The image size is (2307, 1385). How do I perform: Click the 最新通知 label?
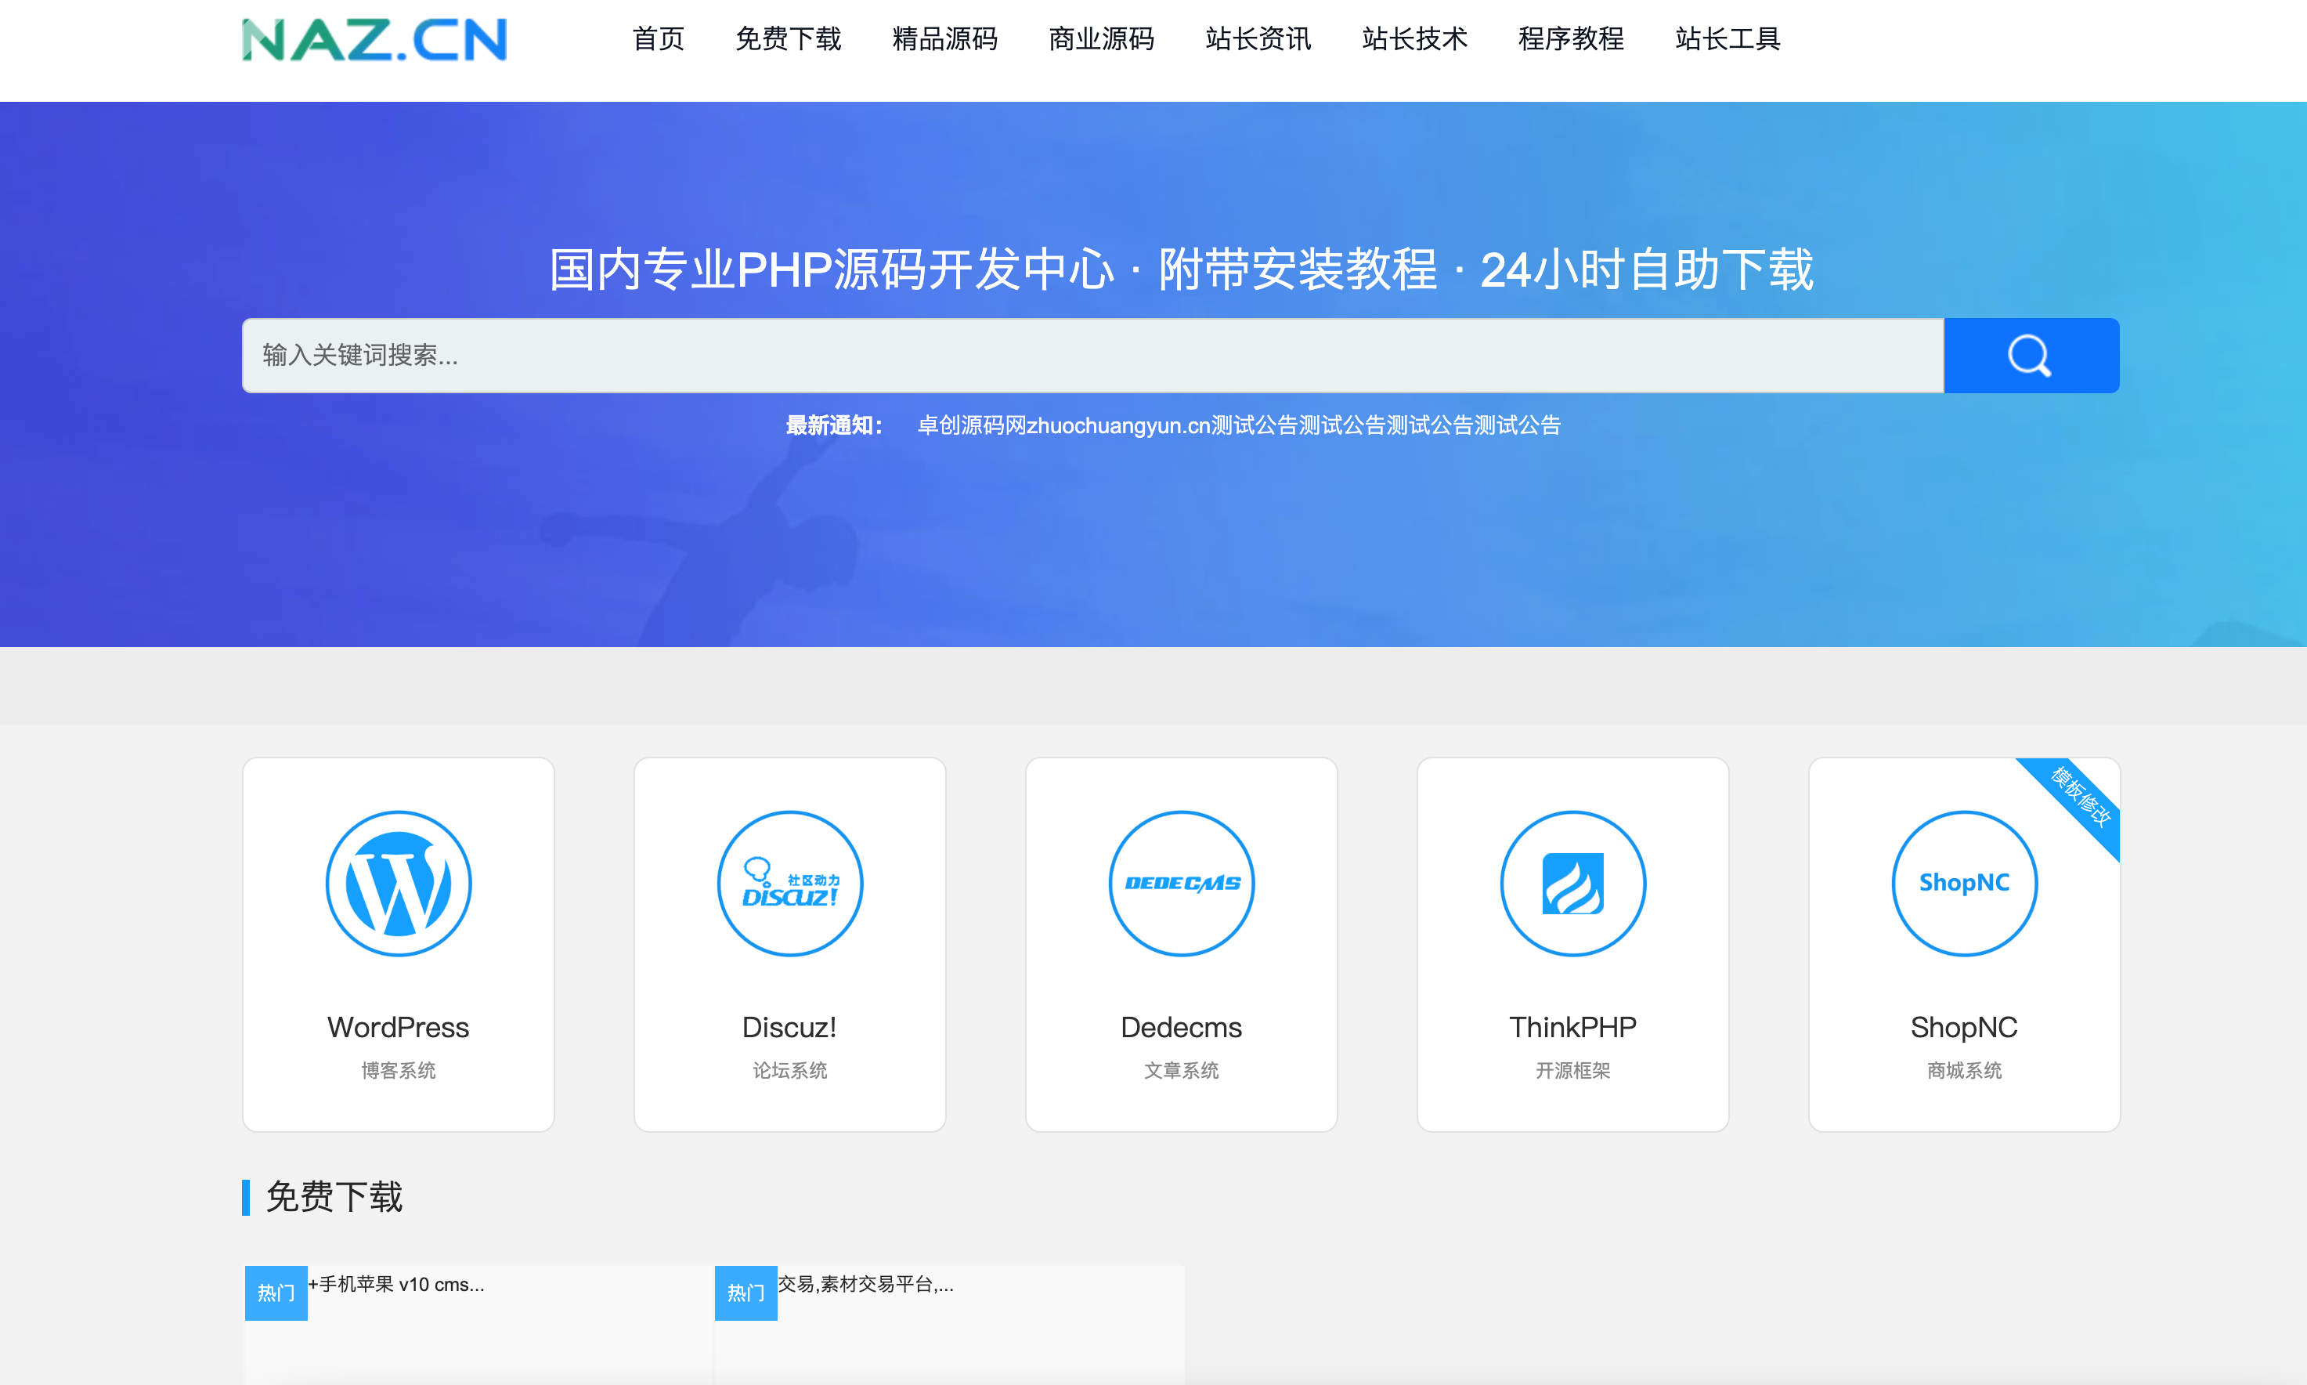click(x=834, y=425)
